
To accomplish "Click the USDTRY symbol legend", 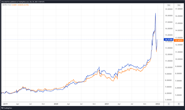I will tap(7, 5).
